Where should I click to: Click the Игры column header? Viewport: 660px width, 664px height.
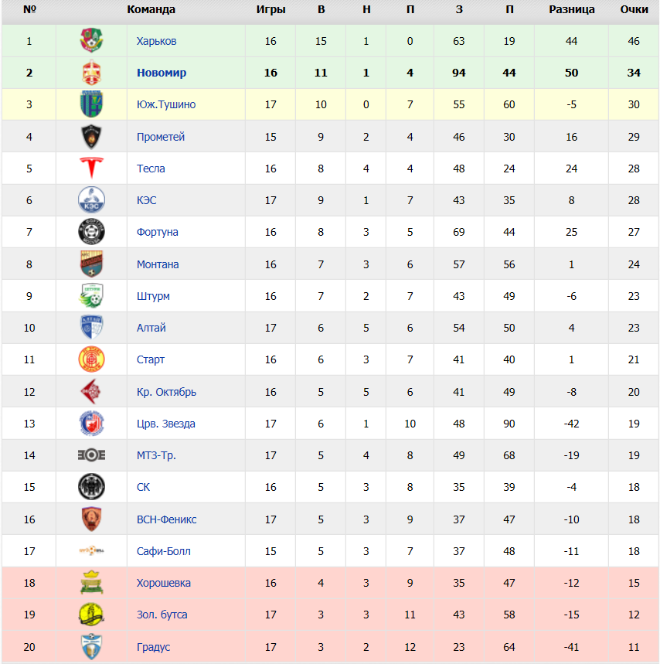270,9
